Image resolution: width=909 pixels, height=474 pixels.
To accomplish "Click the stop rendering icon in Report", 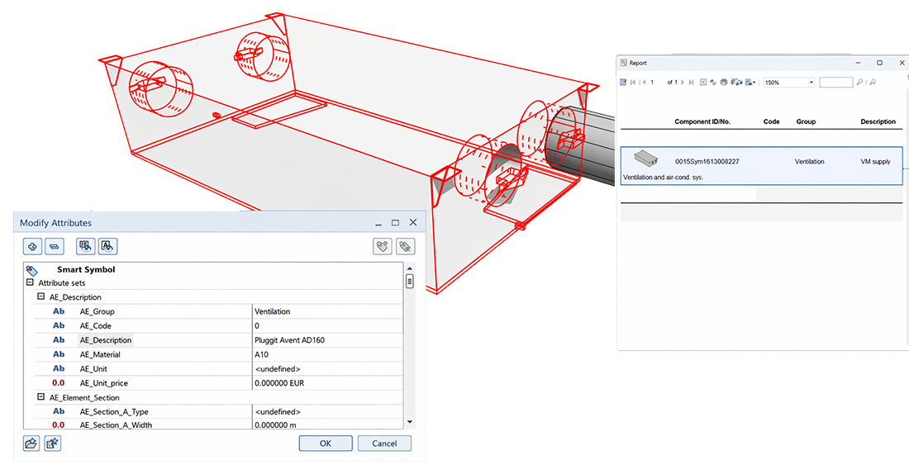I will [x=703, y=83].
